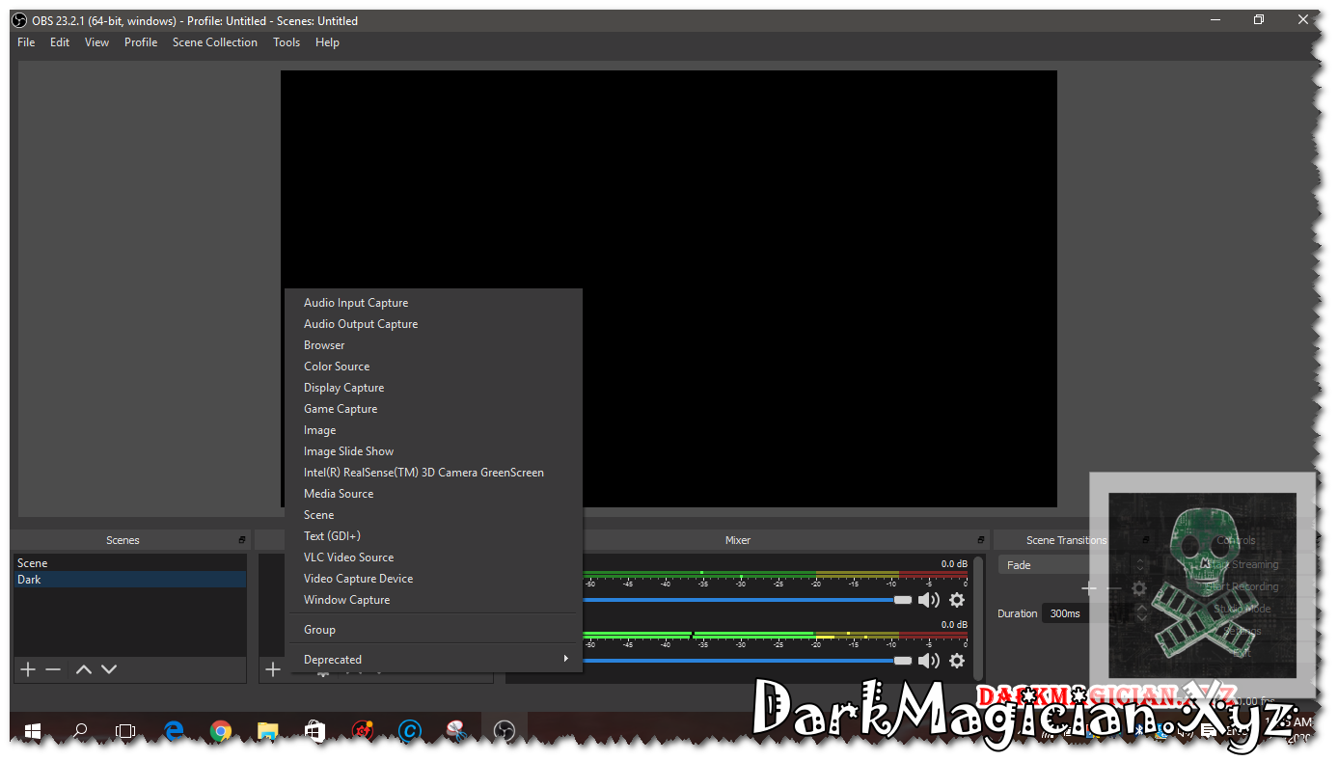Expand the Deprecated submenu

[x=433, y=660]
